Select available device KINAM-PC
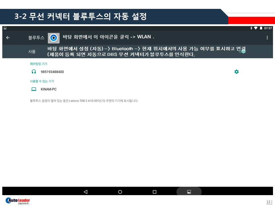This screenshot has width=275, height=206. point(49,89)
